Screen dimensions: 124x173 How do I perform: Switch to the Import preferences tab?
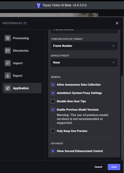(22, 63)
